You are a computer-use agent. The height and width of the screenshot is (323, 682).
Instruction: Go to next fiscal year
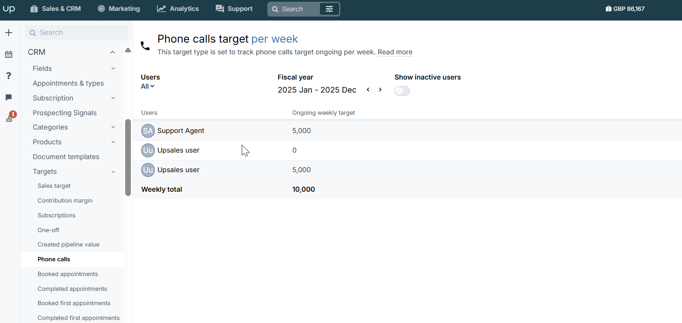pyautogui.click(x=380, y=90)
